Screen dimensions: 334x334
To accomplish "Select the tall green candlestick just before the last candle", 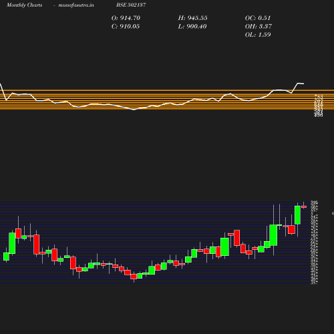I will point(297,215).
